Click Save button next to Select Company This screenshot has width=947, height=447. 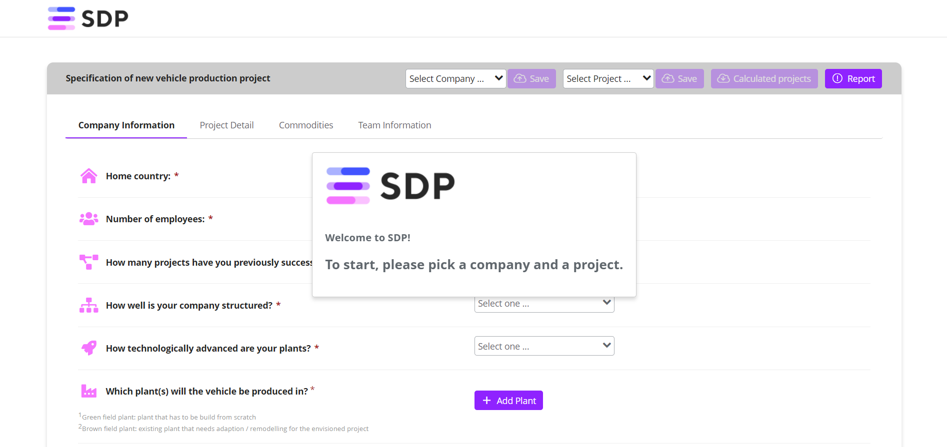pos(531,78)
